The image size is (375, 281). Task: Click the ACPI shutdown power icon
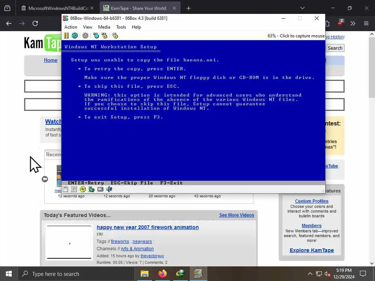(x=85, y=35)
